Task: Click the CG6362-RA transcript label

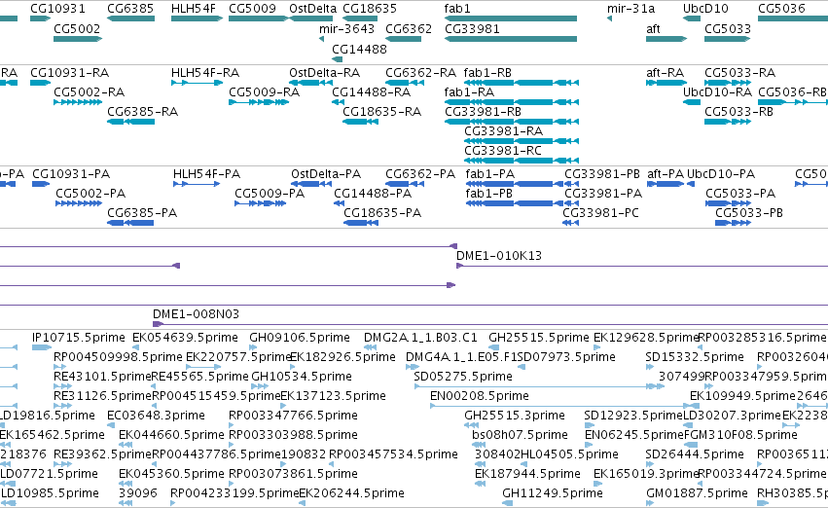Action: pos(421,72)
